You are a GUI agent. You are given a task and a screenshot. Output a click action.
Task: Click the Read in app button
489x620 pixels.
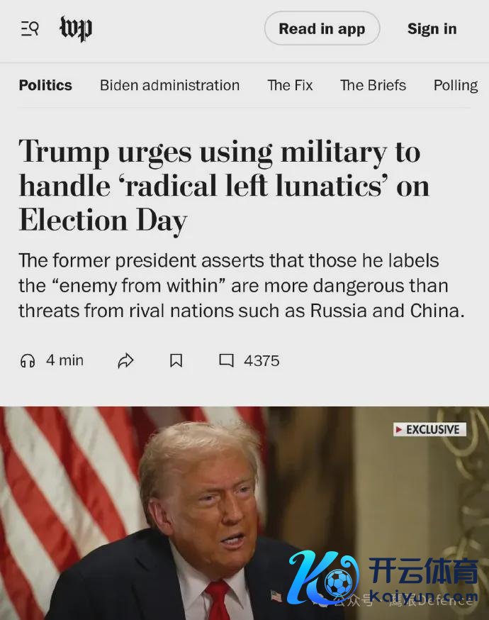tap(322, 28)
